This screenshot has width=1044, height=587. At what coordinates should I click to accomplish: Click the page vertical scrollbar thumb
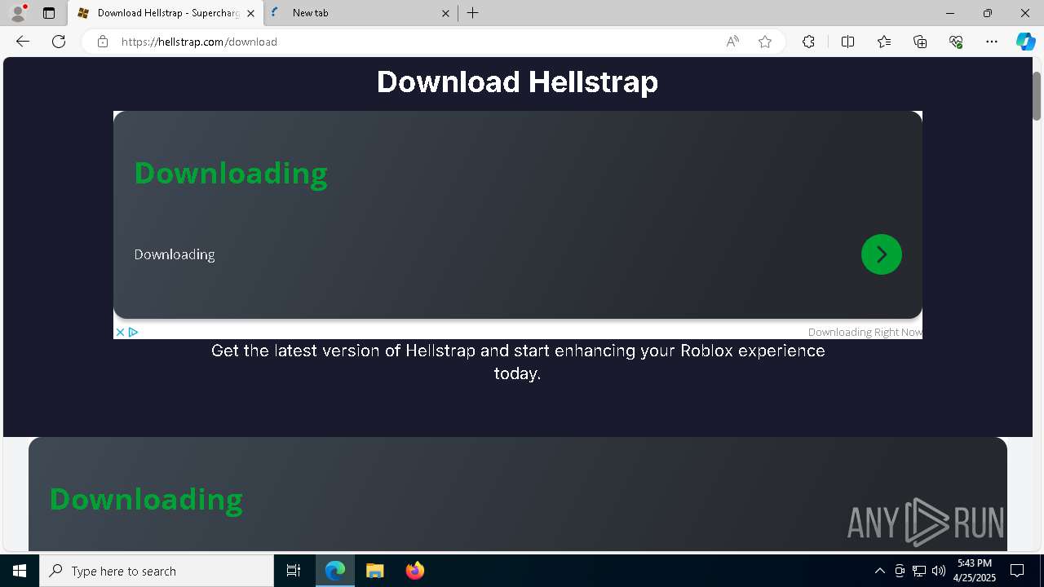(x=1037, y=96)
